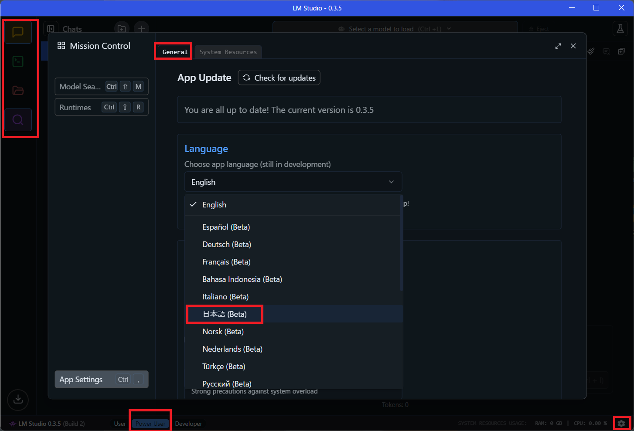This screenshot has width=634, height=431.
Task: Switch to Power User mode
Action: (150, 424)
